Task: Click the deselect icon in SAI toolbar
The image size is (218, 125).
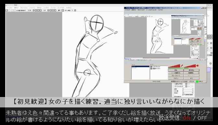Action: click(12, 10)
